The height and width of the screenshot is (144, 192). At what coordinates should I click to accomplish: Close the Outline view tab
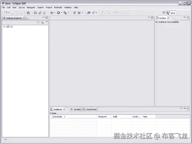click(x=168, y=18)
